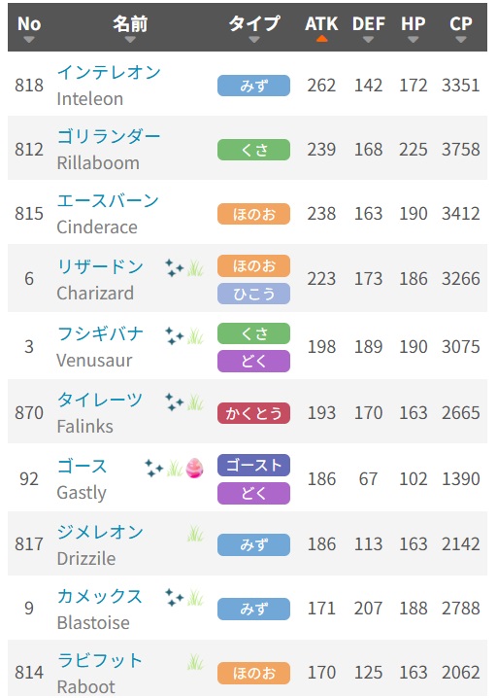Screen dimensions: 497x698
Task: Click the pink egg icon beside Gastly
Action: [195, 468]
